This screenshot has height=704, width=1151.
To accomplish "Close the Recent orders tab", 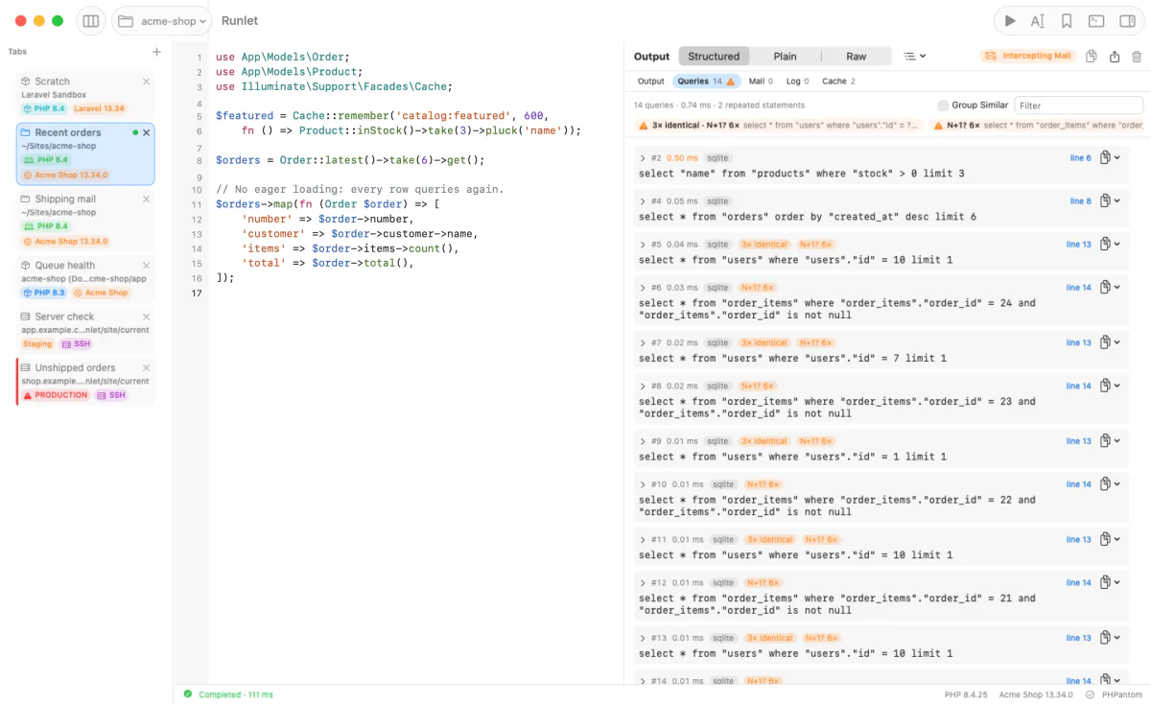I will pyautogui.click(x=147, y=132).
